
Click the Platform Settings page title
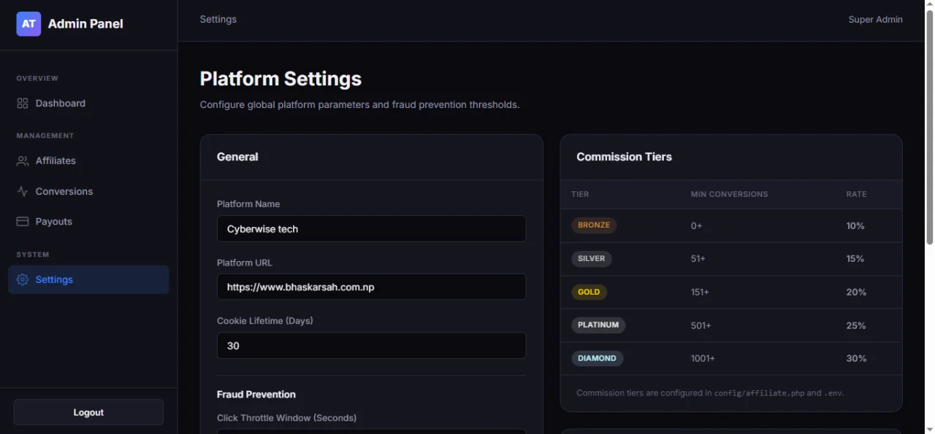pyautogui.click(x=280, y=79)
